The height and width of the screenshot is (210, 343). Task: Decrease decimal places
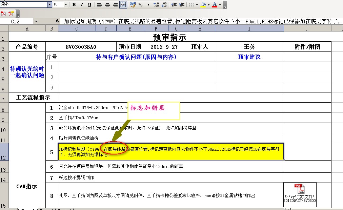[164, 5]
